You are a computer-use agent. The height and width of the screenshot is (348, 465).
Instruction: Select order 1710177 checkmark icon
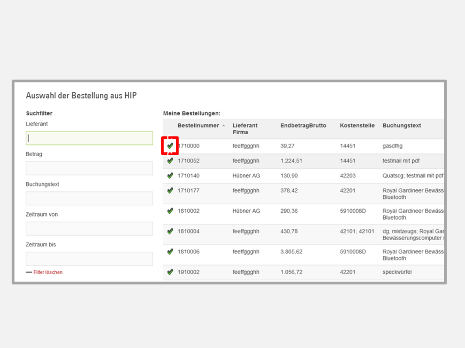point(170,191)
